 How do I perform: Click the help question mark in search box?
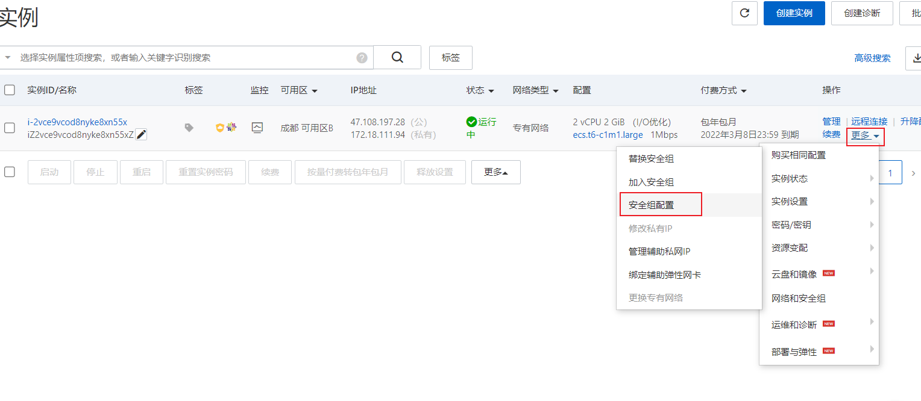(x=362, y=58)
